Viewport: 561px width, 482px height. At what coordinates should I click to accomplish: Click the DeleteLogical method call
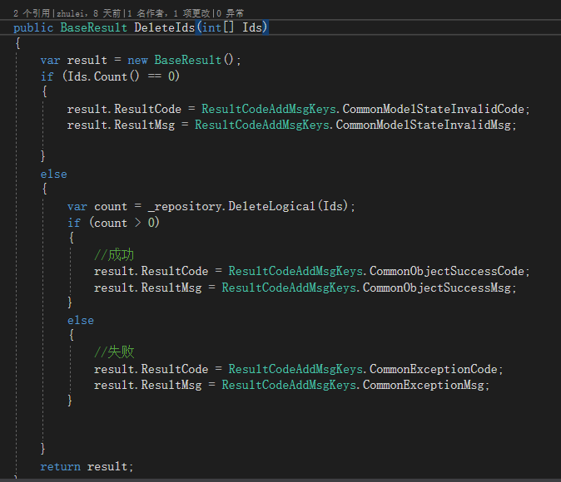coord(271,206)
